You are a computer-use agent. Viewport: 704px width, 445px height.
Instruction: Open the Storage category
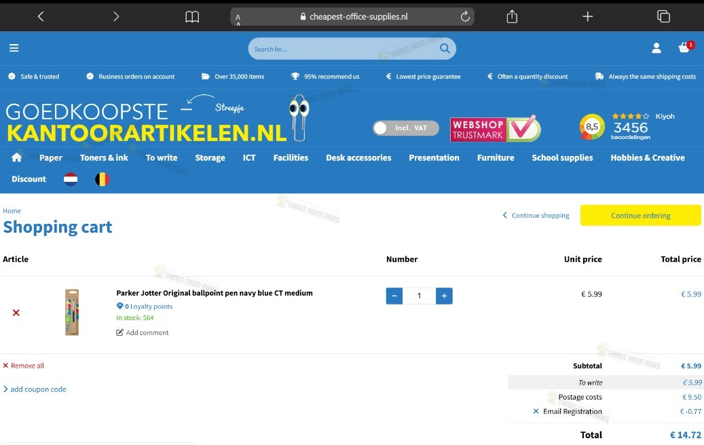click(x=210, y=158)
